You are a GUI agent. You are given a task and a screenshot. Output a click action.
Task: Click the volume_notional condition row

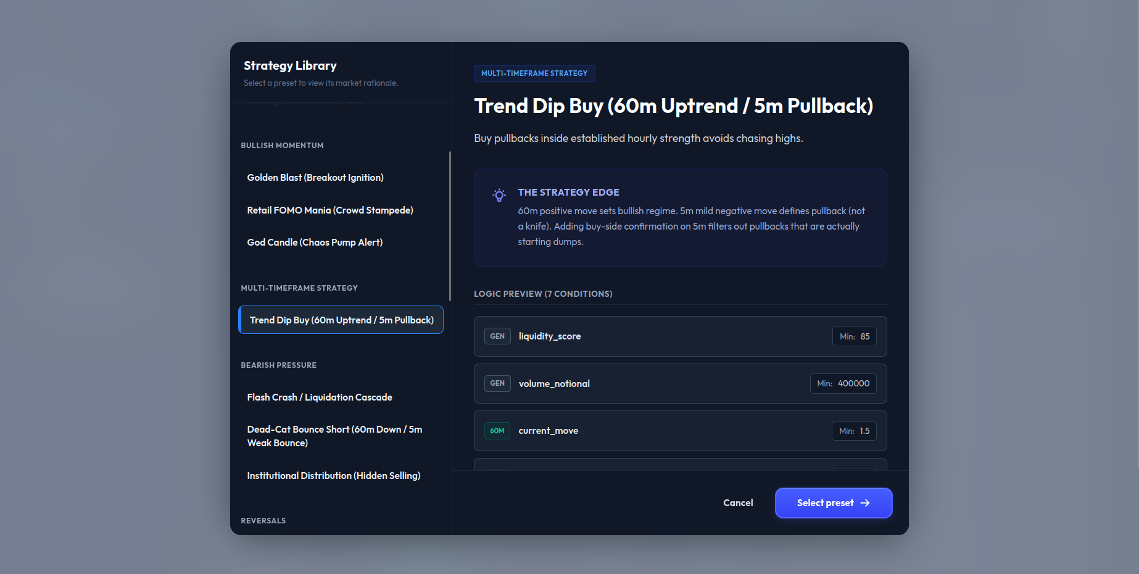(x=679, y=383)
